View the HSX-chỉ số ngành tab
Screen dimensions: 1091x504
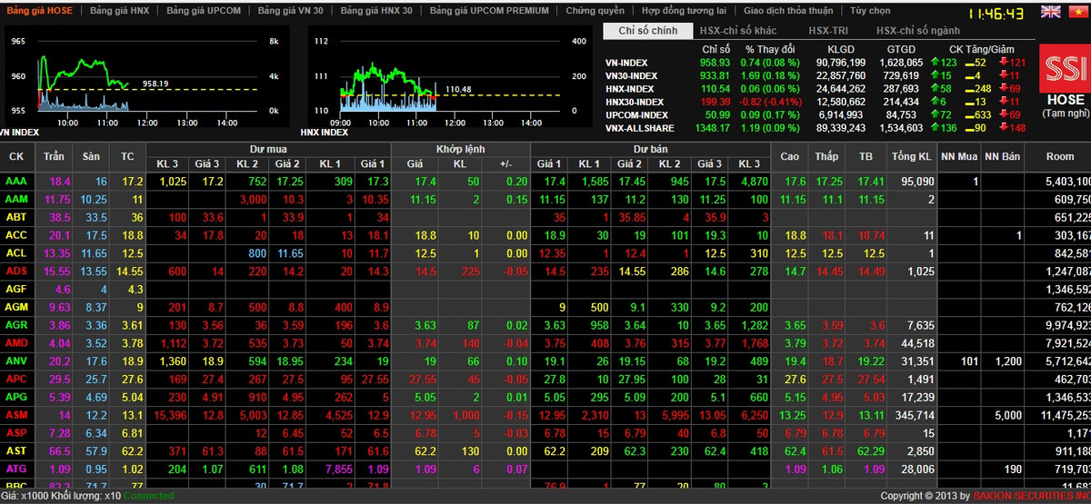coord(917,31)
